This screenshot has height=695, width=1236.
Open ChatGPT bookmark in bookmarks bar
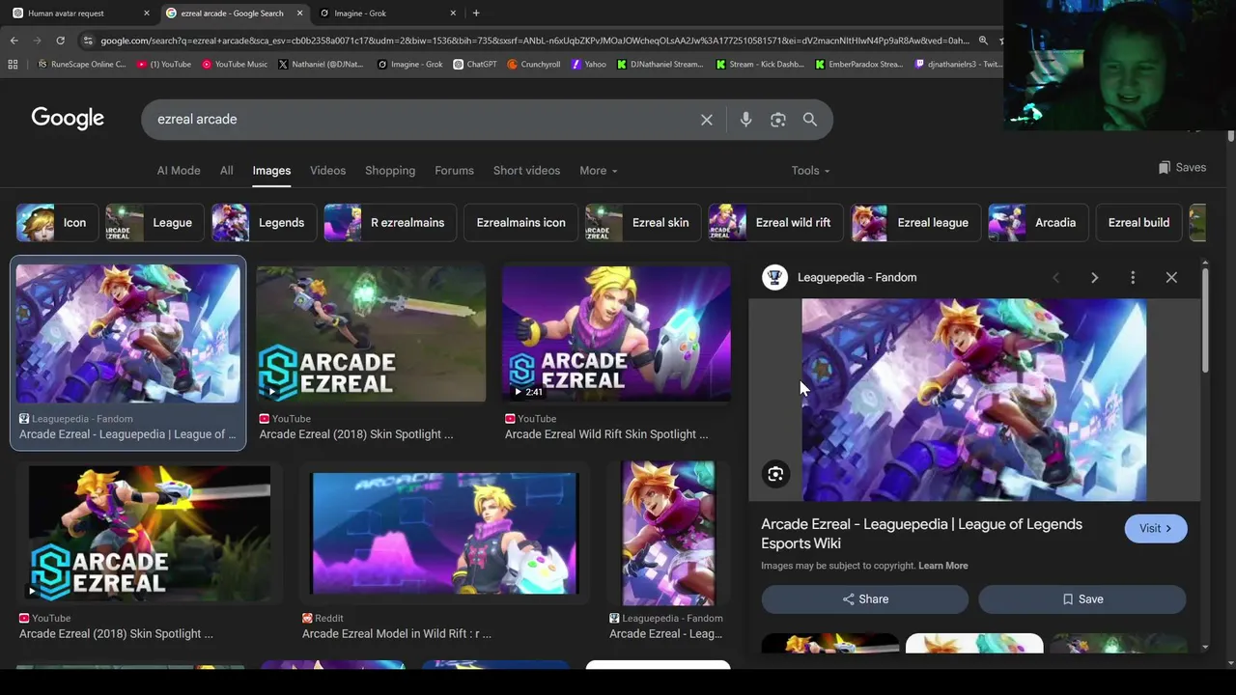pyautogui.click(x=475, y=65)
